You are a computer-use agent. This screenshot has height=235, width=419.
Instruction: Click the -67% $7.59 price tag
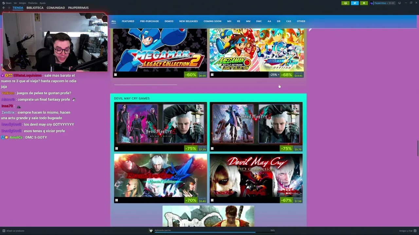click(291, 200)
